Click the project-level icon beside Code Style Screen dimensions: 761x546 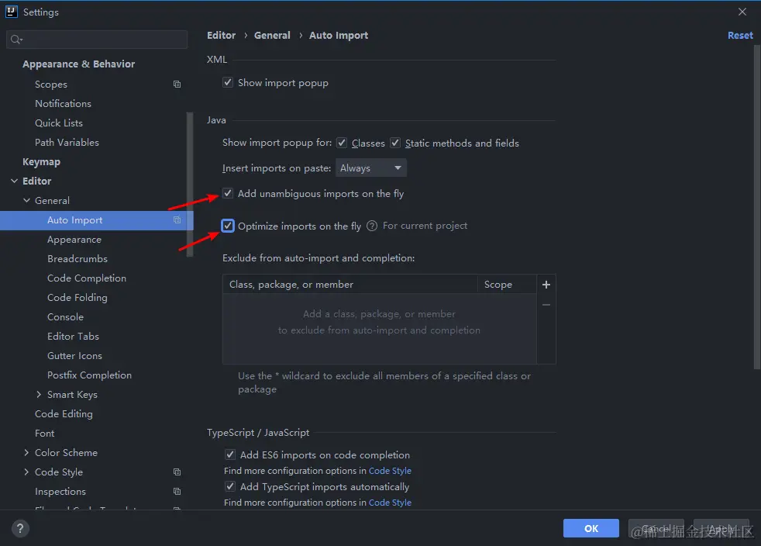point(177,472)
